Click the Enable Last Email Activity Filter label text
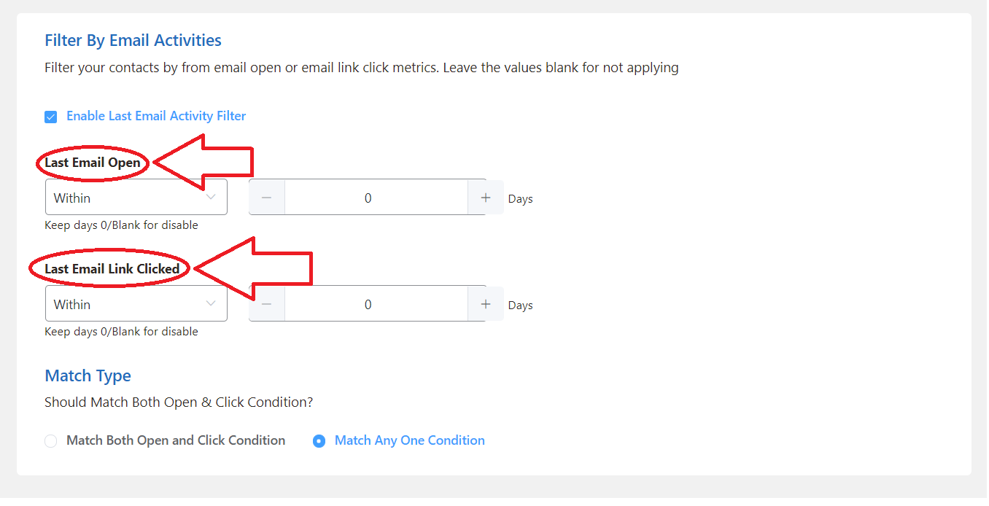Image resolution: width=989 pixels, height=506 pixels. coord(156,116)
